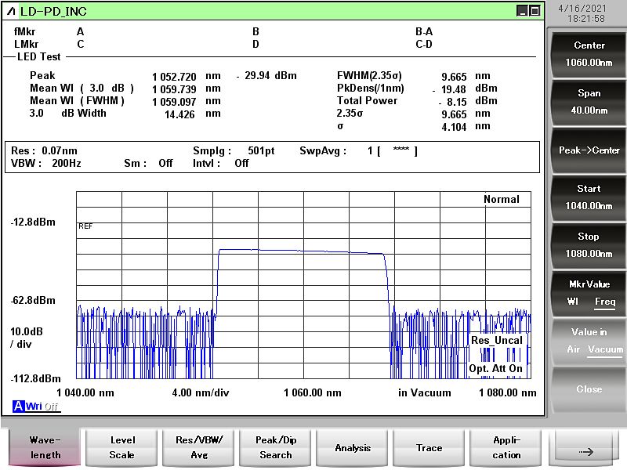Open the Trace menu
The image size is (627, 470).
point(429,448)
